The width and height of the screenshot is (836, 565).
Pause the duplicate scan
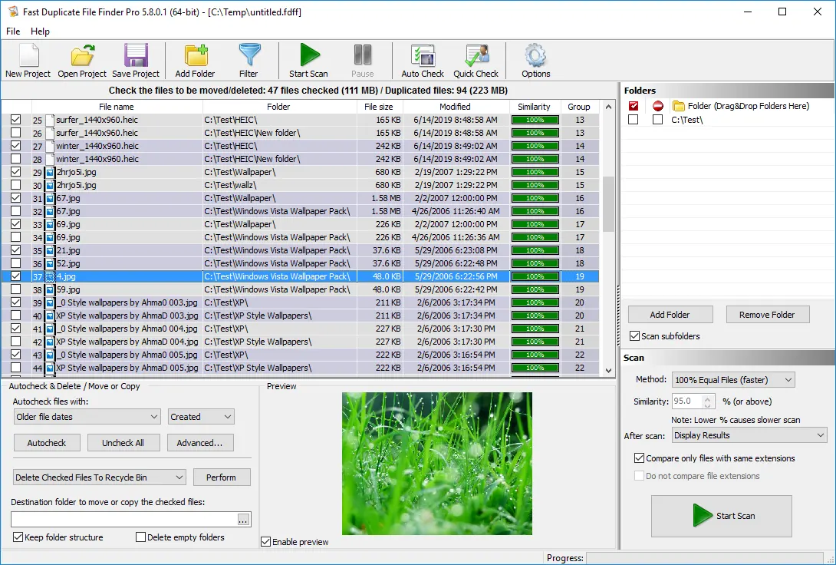[362, 61]
